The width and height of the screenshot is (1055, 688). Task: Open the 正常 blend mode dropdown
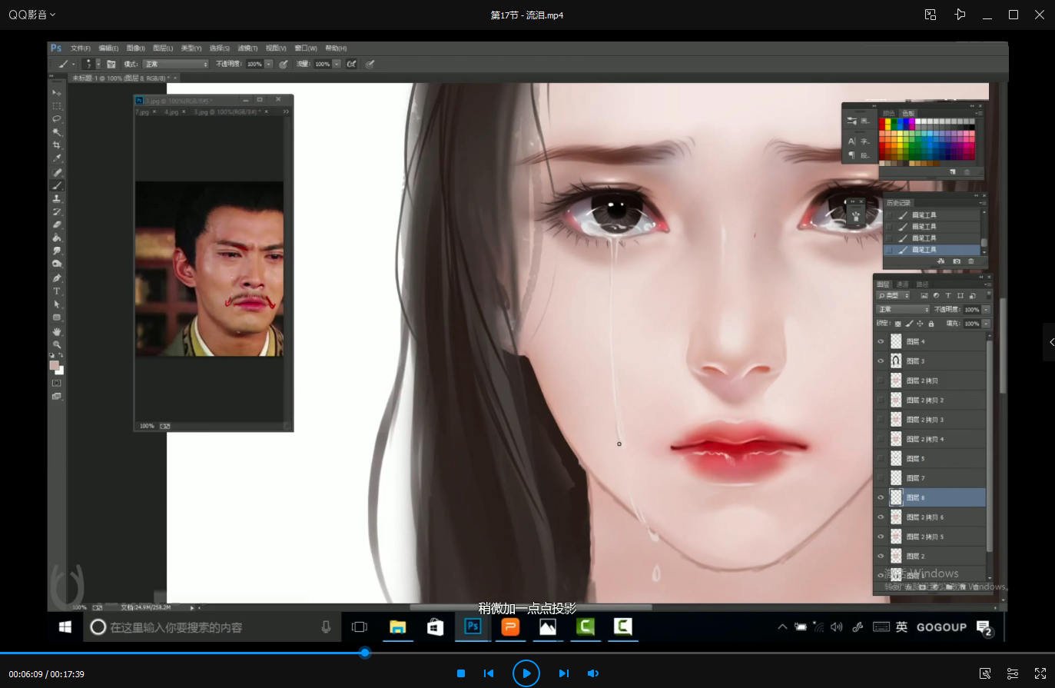pyautogui.click(x=903, y=308)
